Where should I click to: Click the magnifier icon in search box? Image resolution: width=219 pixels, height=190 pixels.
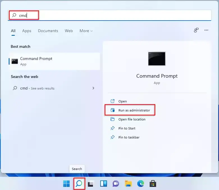[x=14, y=15]
